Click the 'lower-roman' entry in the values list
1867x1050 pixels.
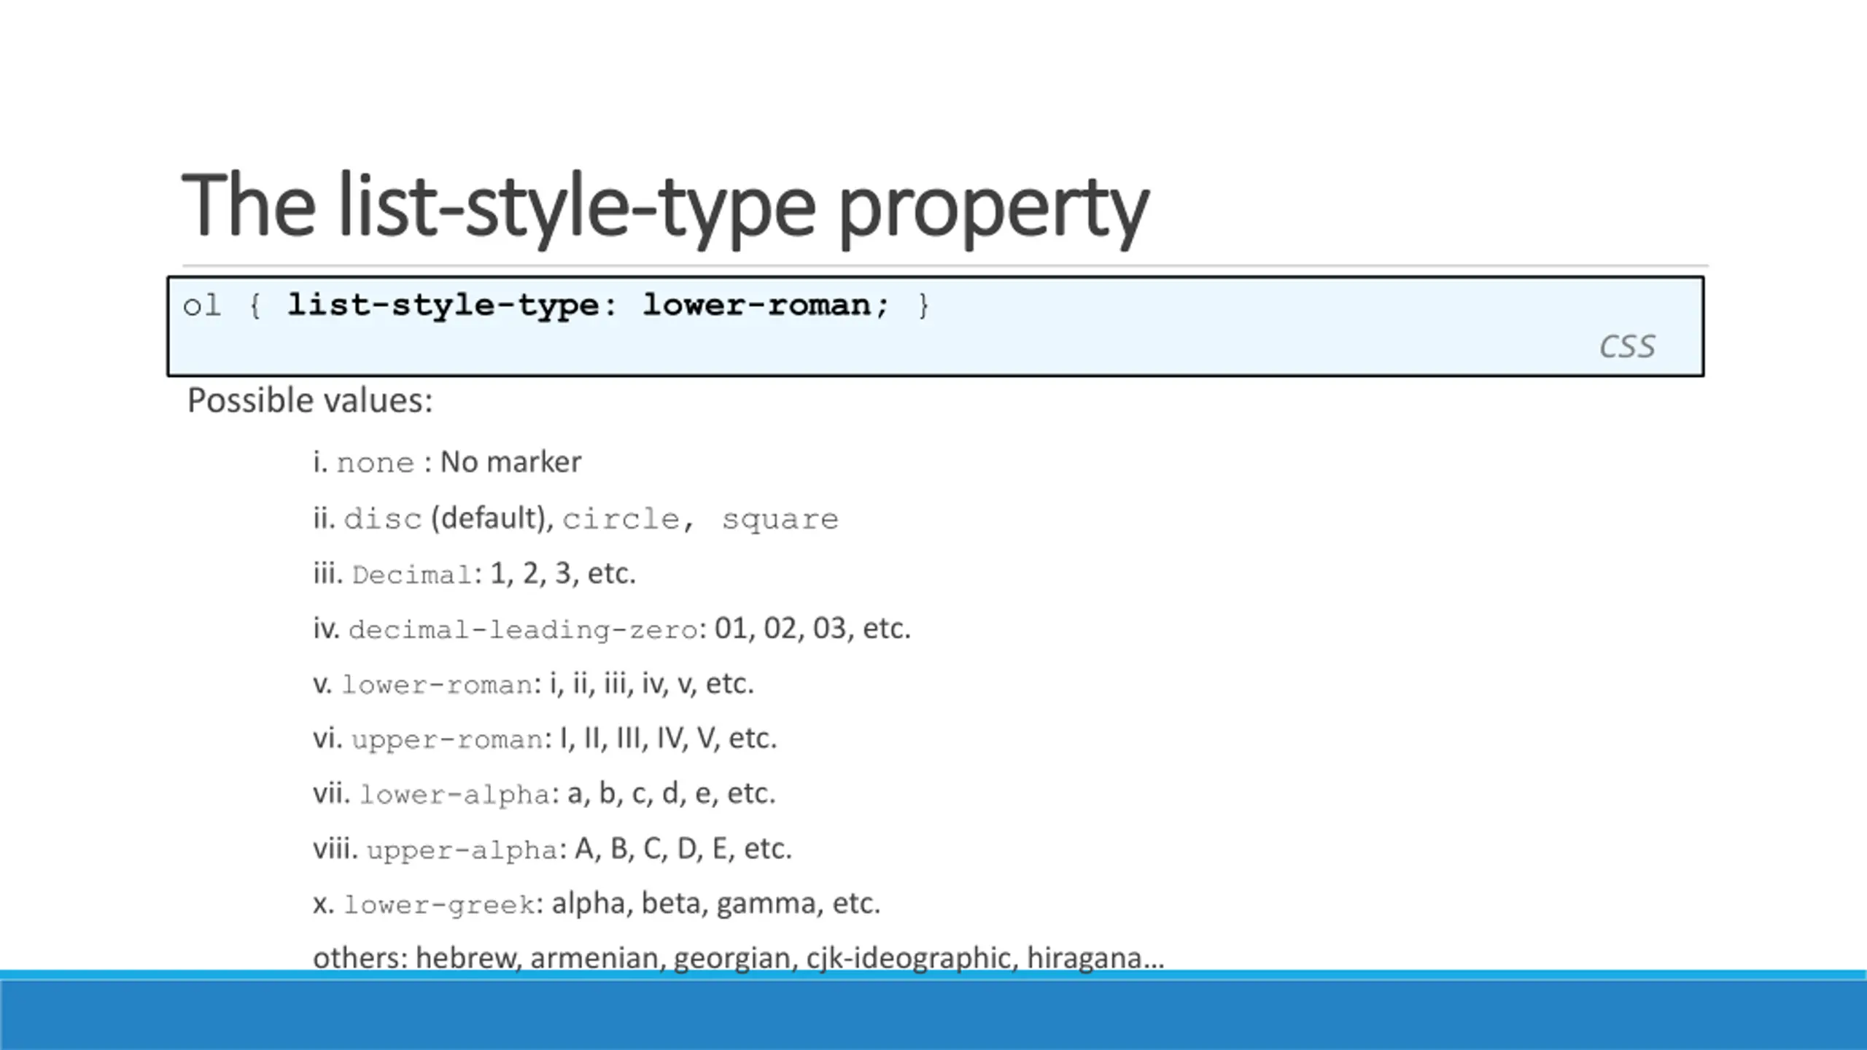pyautogui.click(x=438, y=685)
